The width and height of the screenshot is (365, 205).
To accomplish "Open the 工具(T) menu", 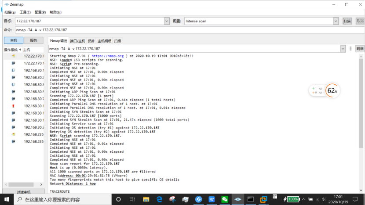I will click(25, 12).
